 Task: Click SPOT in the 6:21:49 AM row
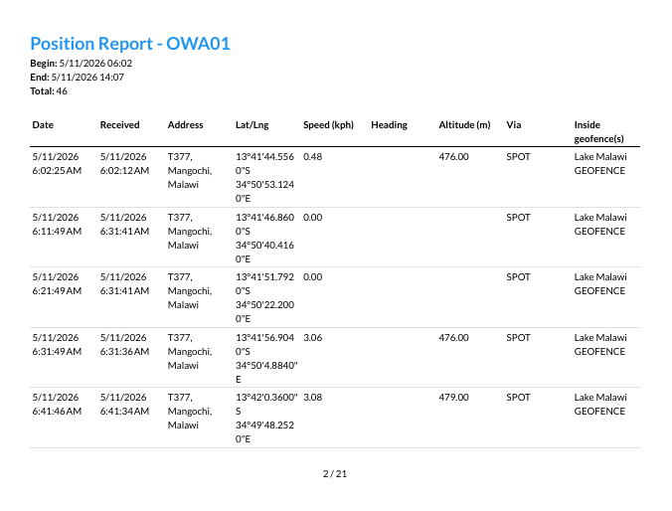coord(518,277)
